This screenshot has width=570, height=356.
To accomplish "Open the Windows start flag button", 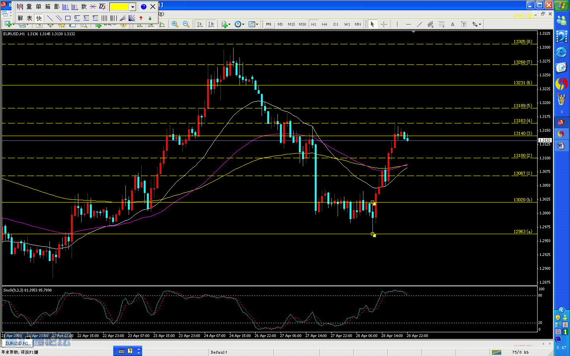I will (561, 6).
